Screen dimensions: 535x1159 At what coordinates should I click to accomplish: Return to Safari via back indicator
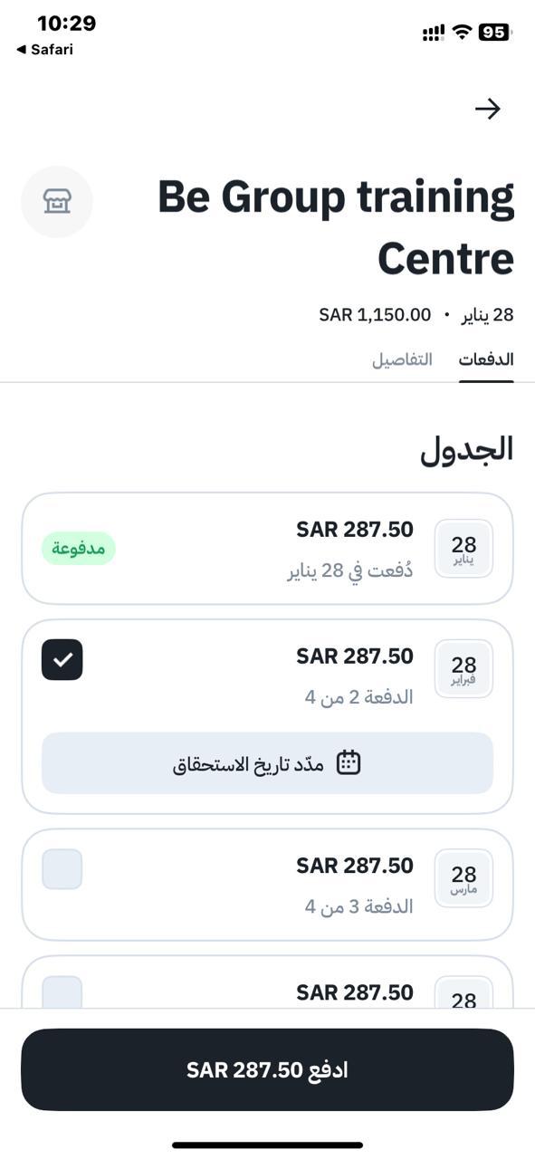[x=44, y=50]
